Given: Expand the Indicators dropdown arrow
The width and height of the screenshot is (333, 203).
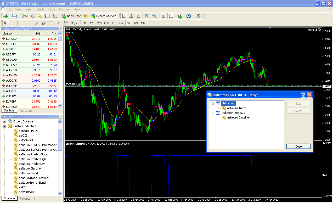Looking at the screenshot, I should [x=183, y=16].
